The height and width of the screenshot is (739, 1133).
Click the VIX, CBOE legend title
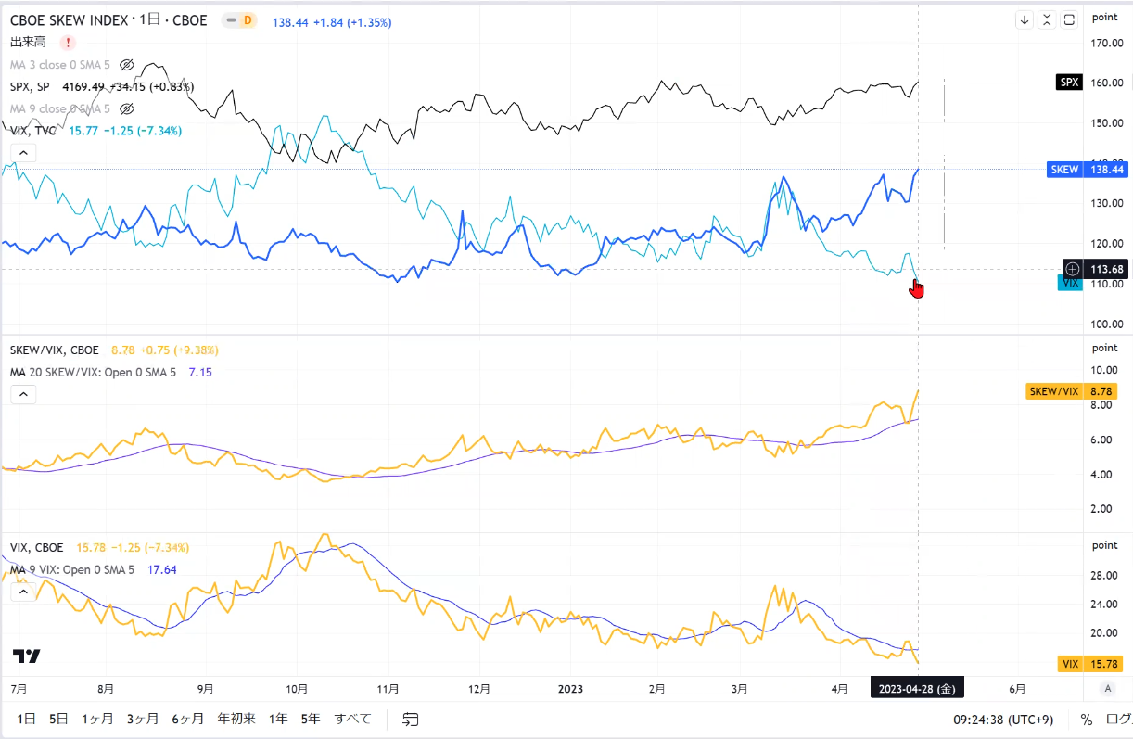point(39,548)
